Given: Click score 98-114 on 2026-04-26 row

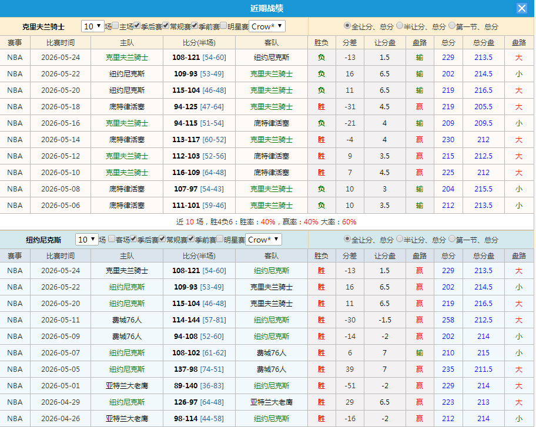Looking at the screenshot, I should pos(186,419).
